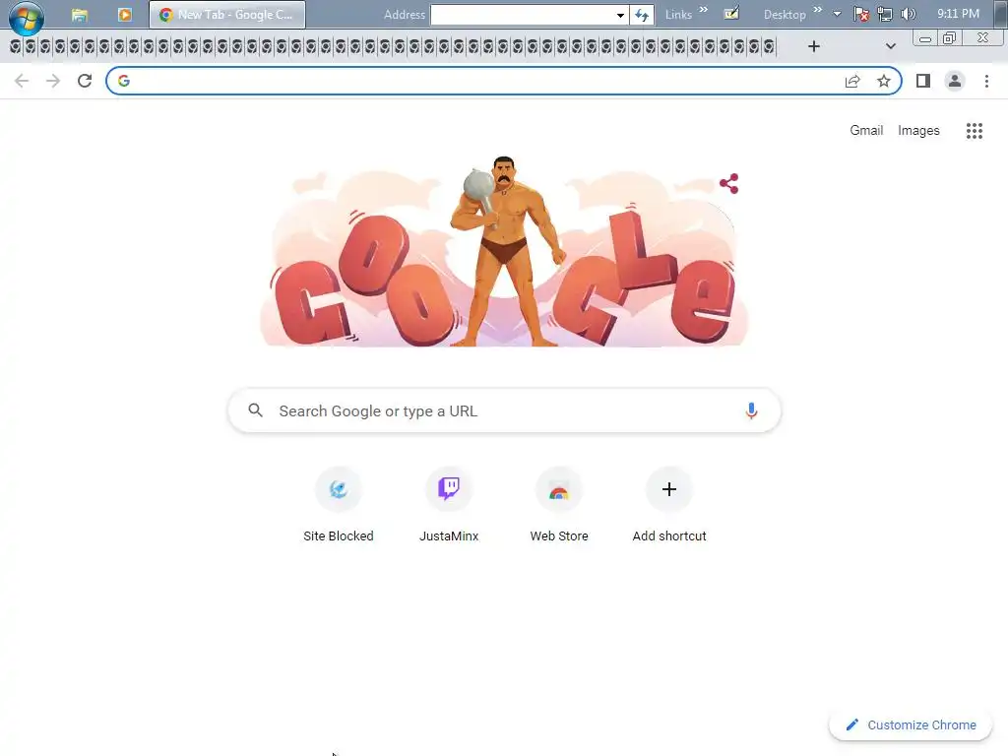Launch the media player taskbar icon
This screenshot has height=756, width=1008.
[x=125, y=15]
